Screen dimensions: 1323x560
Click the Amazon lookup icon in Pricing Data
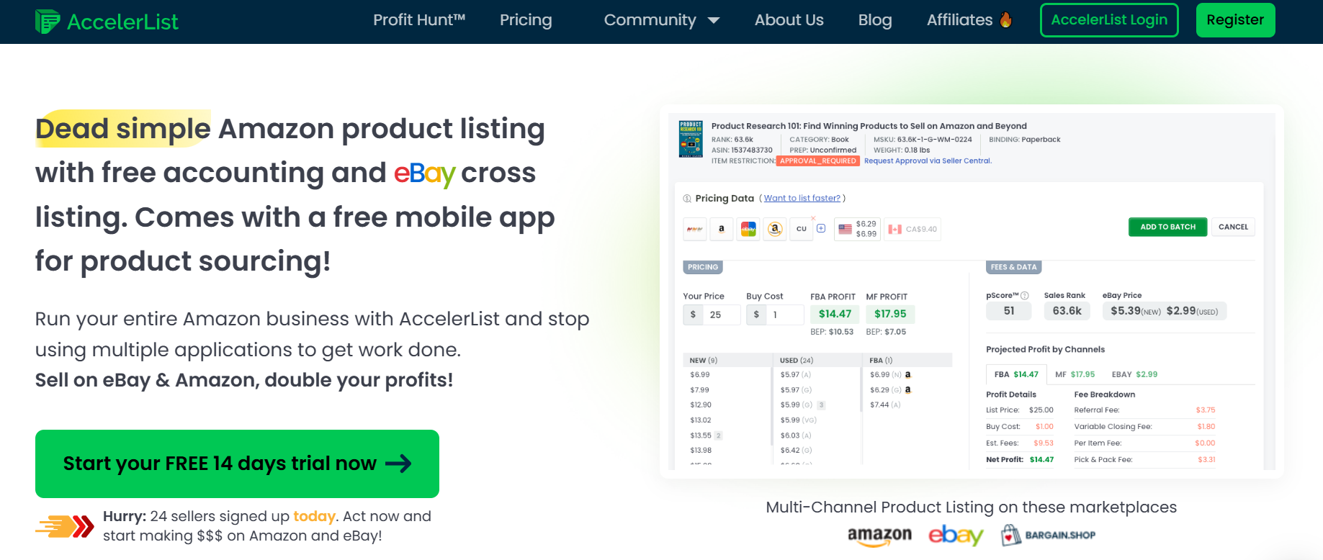pyautogui.click(x=721, y=229)
